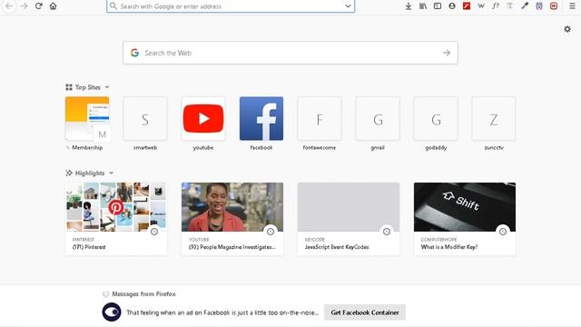Screen dimensions: 581x327
Task: Click the Search the Web field
Action: point(290,53)
